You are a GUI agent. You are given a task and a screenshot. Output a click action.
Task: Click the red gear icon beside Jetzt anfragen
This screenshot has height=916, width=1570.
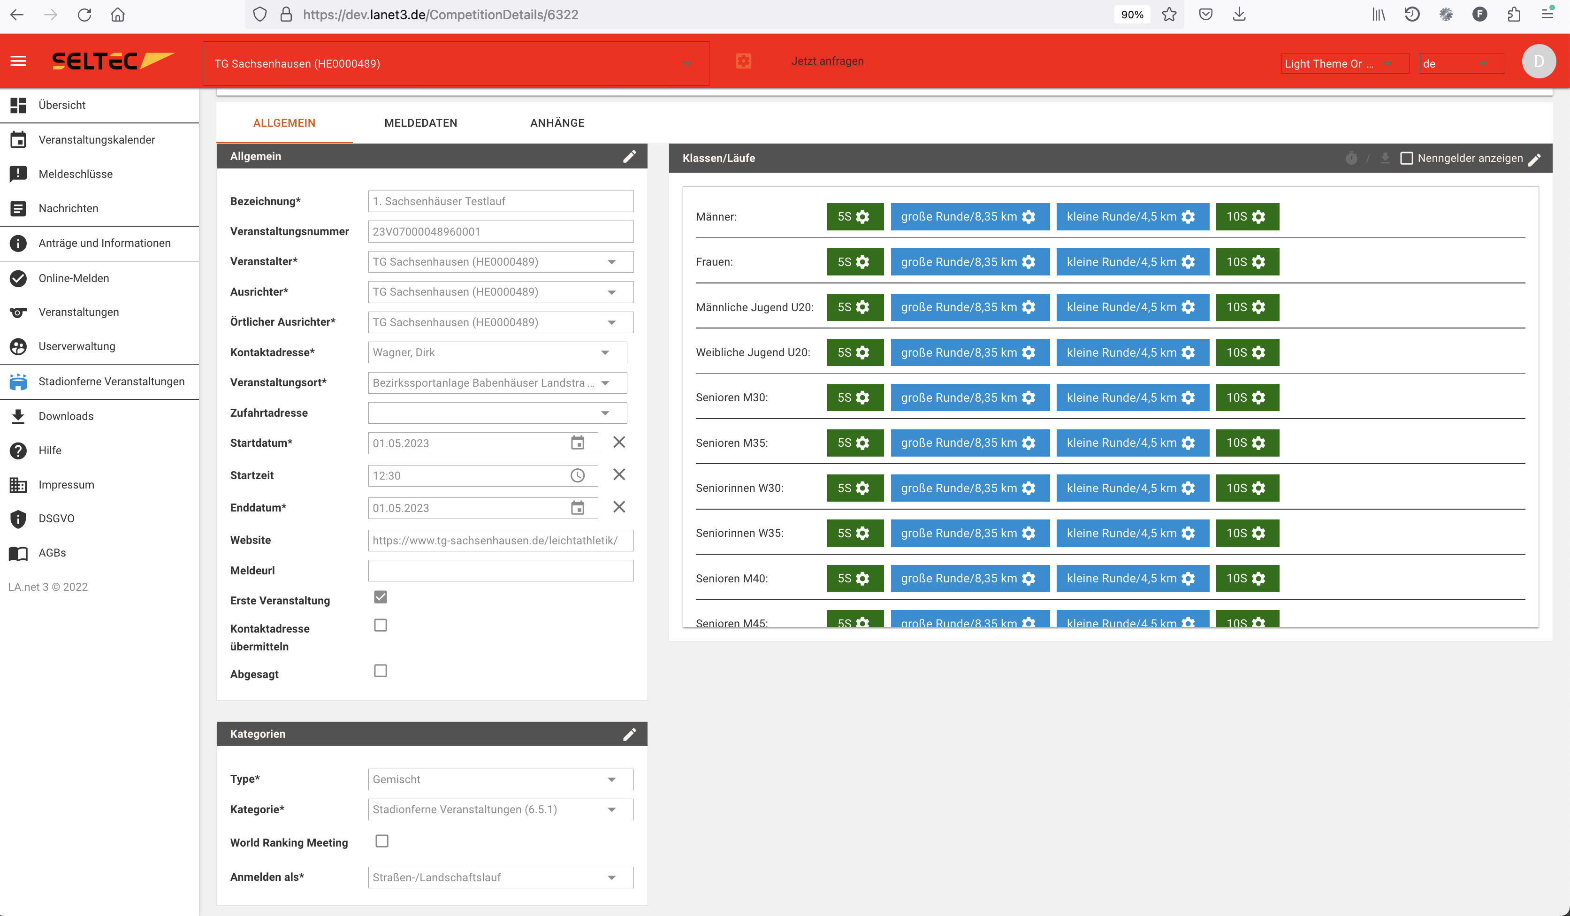743,61
